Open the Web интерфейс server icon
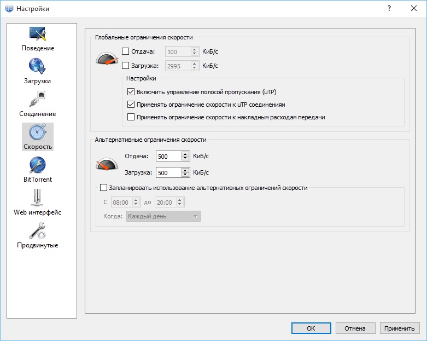This screenshot has width=427, height=341. pyautogui.click(x=38, y=198)
